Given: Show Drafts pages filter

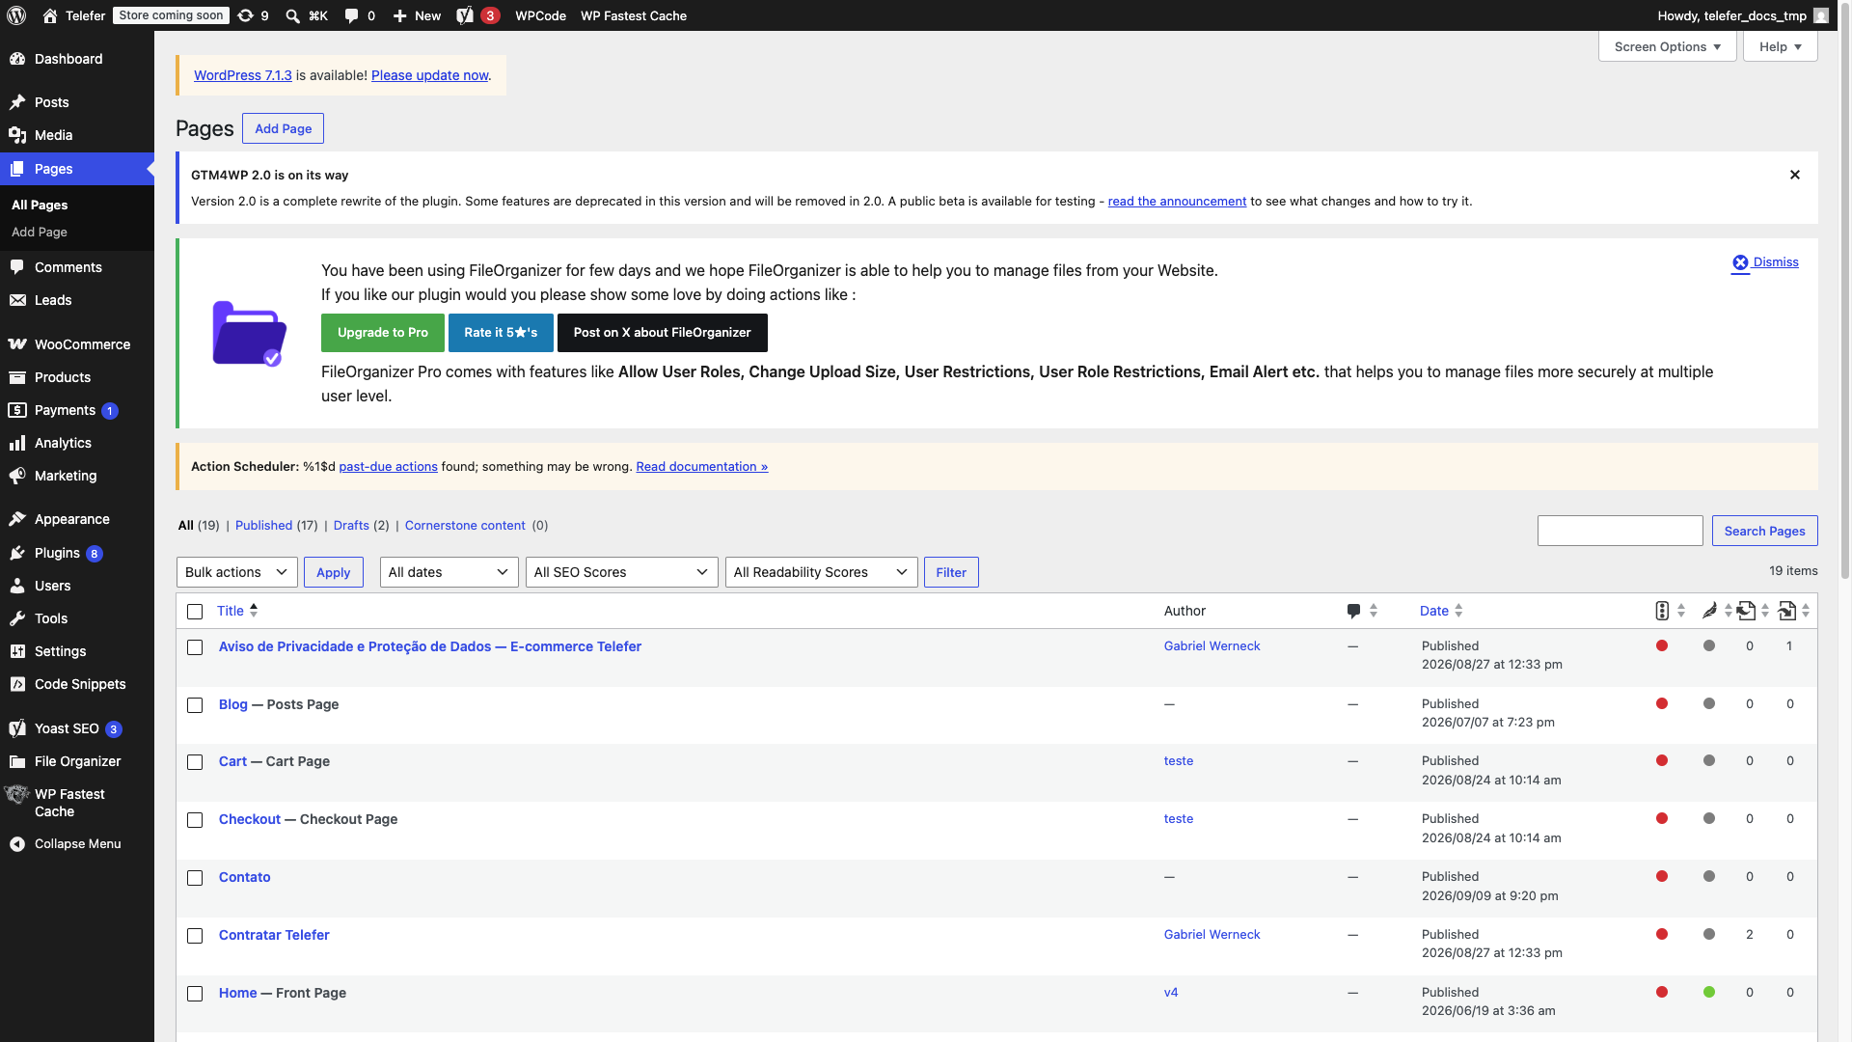Looking at the screenshot, I should click(x=351, y=526).
